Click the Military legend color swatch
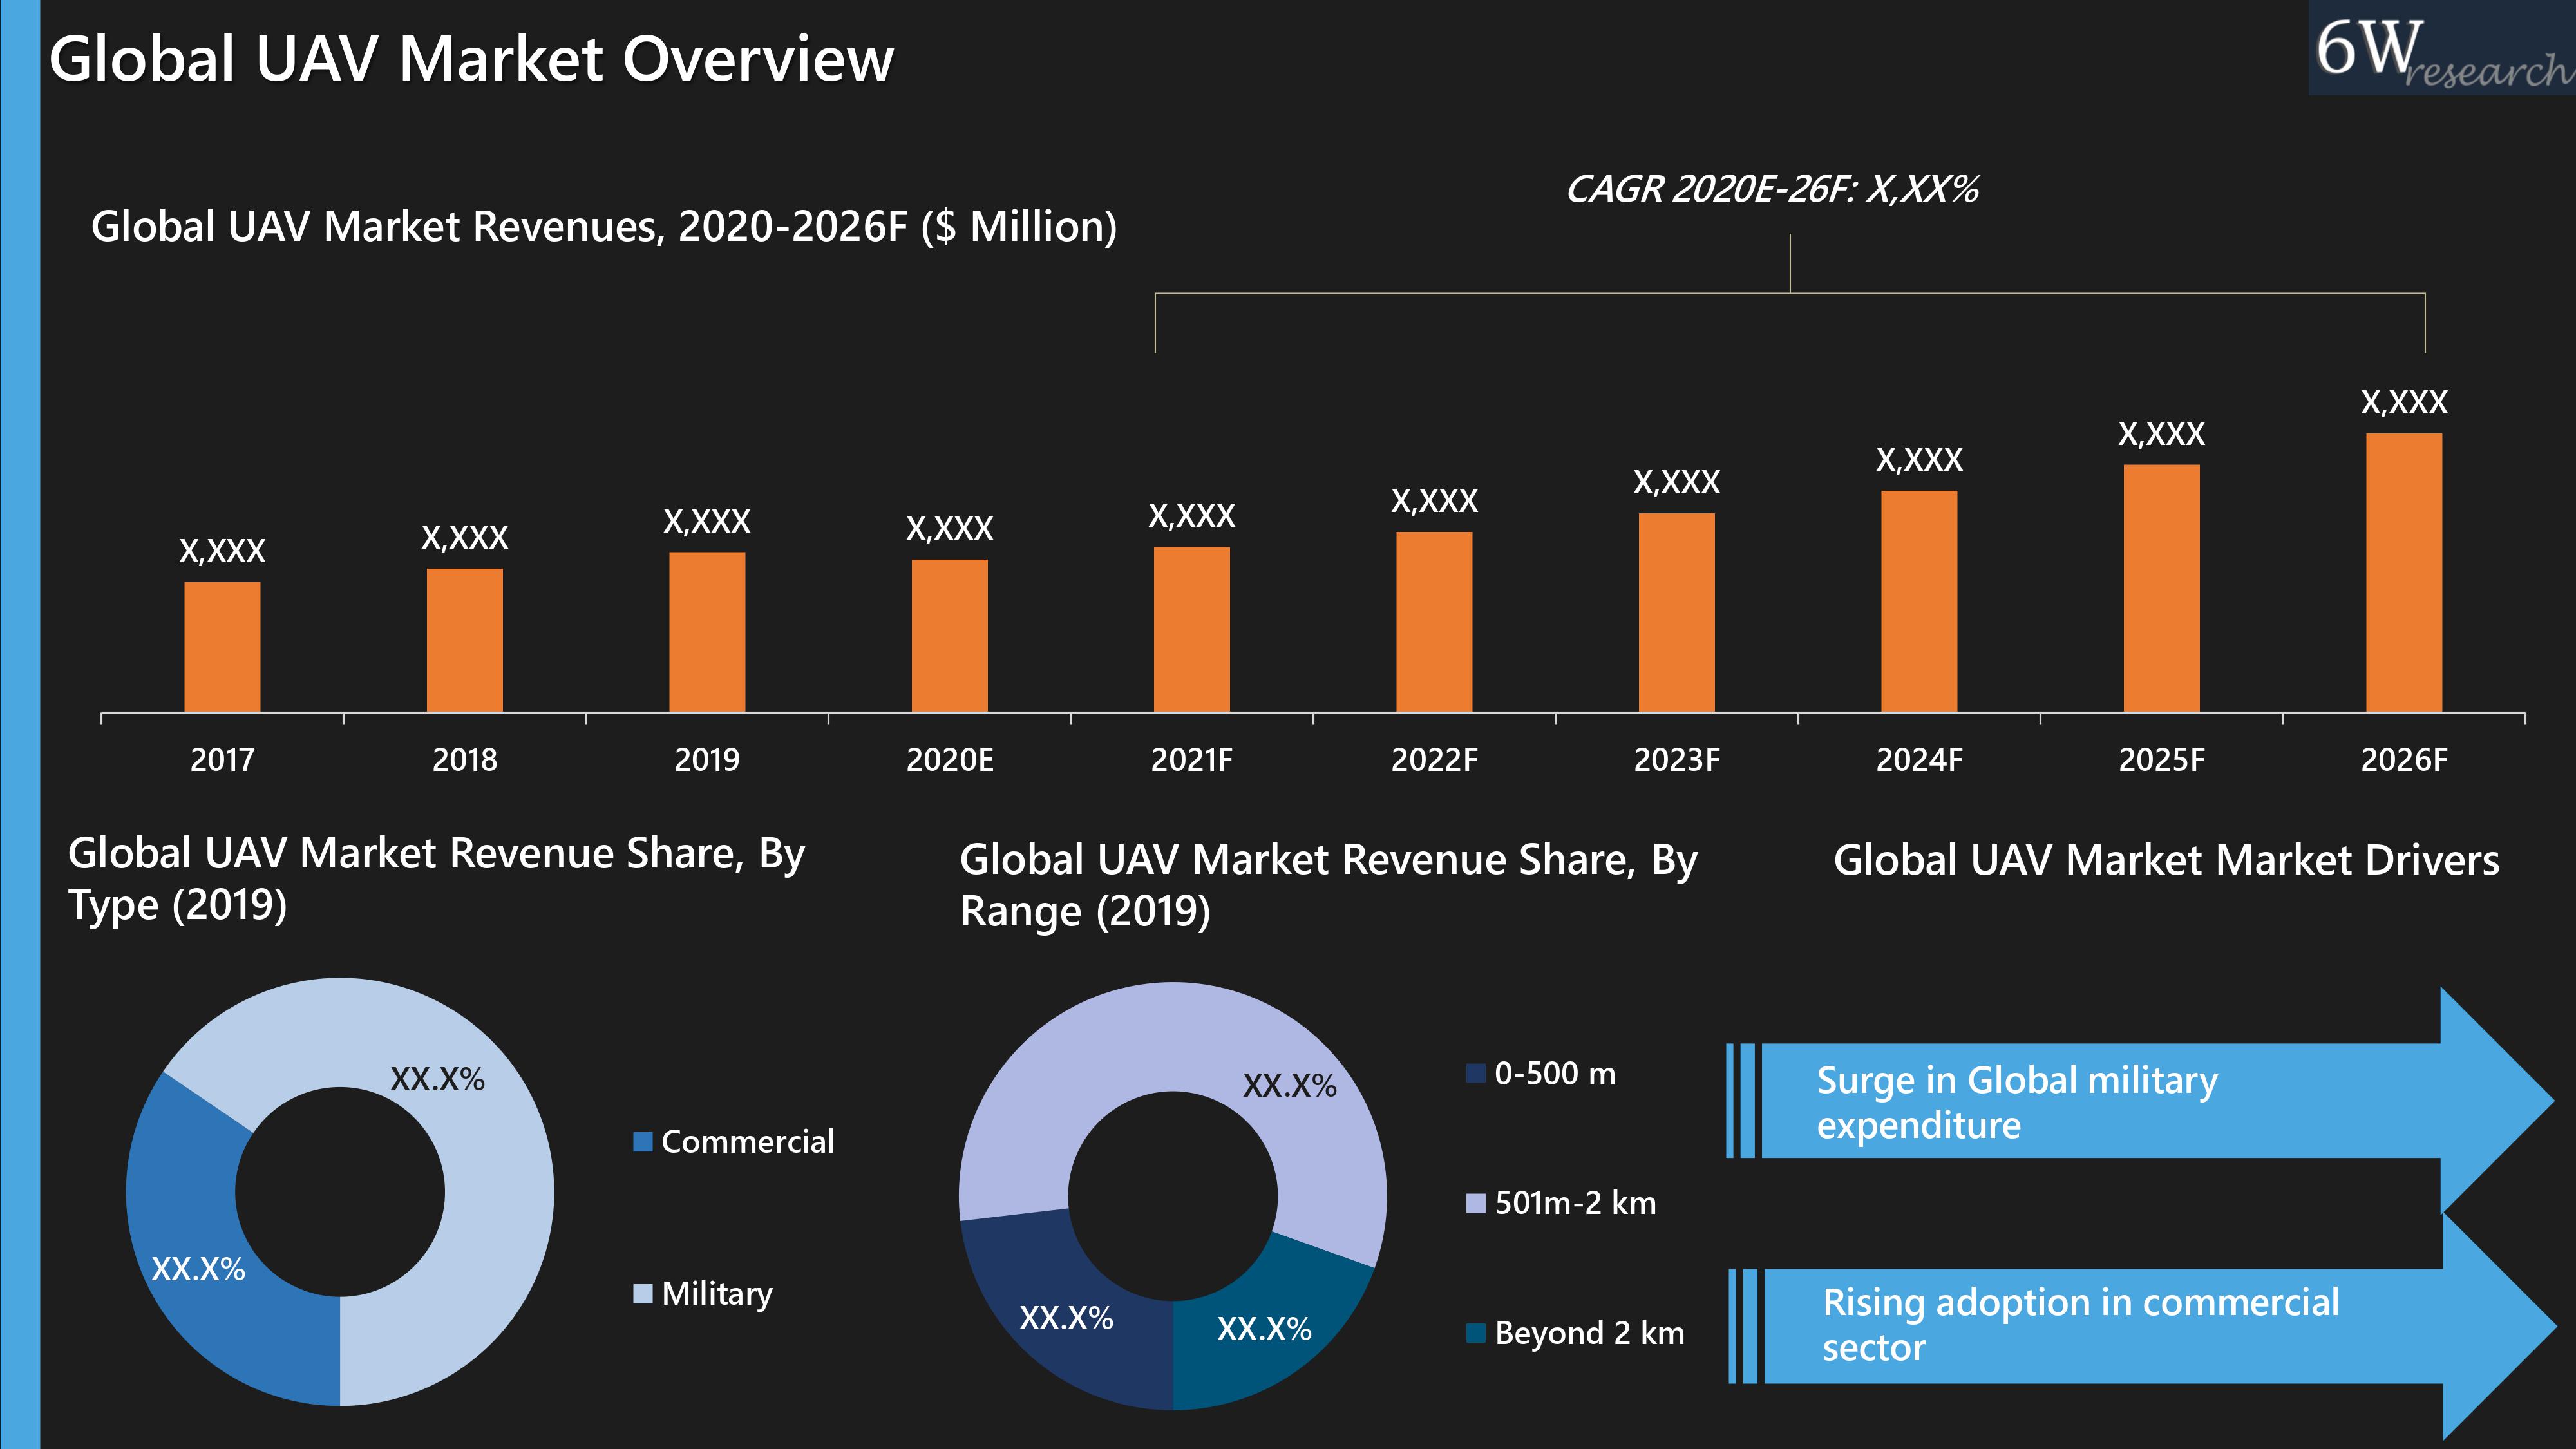 (643, 1294)
